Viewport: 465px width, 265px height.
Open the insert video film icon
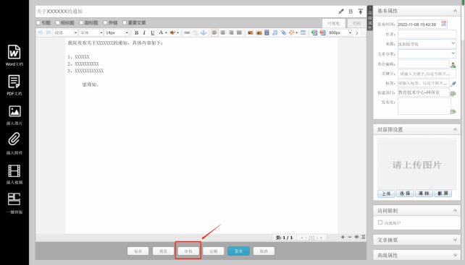pyautogui.click(x=14, y=171)
